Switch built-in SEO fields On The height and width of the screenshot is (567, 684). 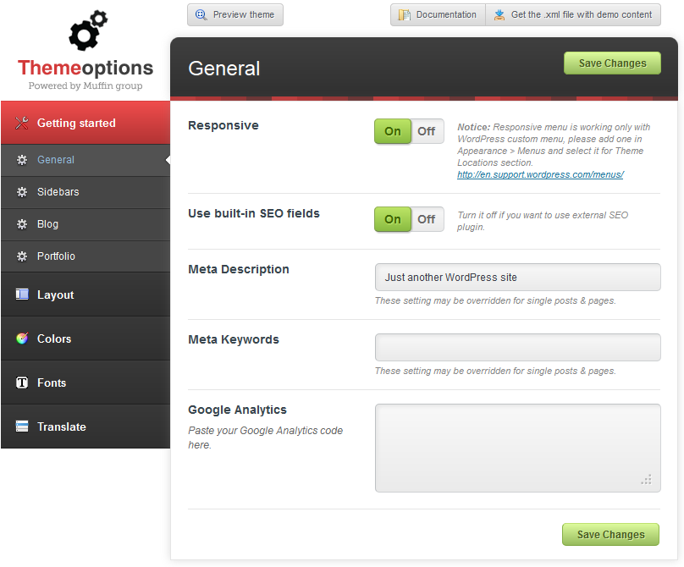[393, 219]
